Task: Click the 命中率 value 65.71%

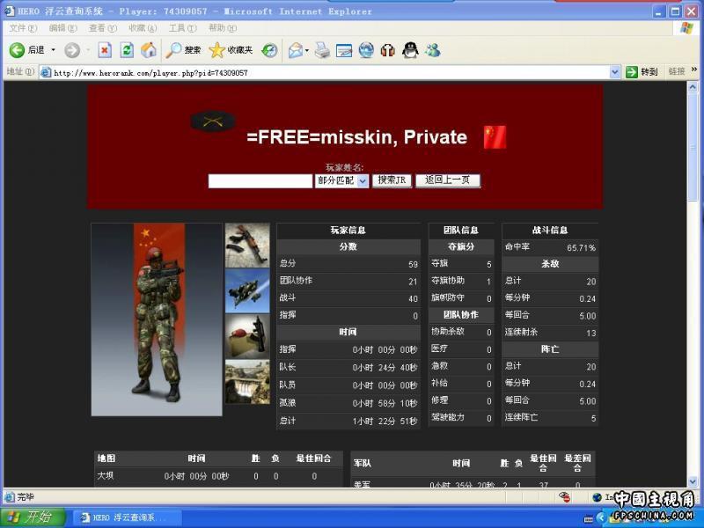Action: click(x=581, y=248)
